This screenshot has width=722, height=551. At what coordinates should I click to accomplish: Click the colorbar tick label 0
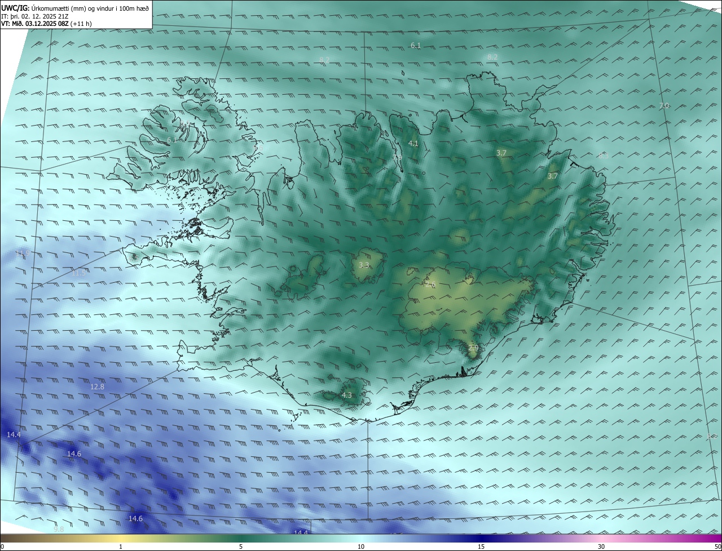[2, 547]
